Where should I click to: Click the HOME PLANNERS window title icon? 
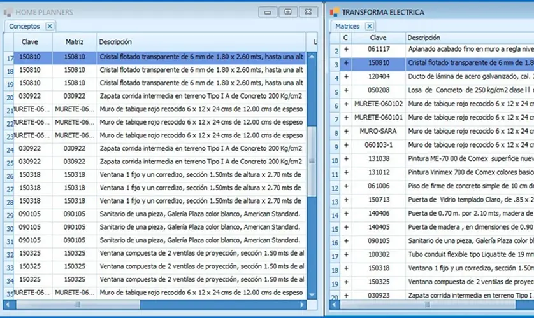tap(8, 12)
